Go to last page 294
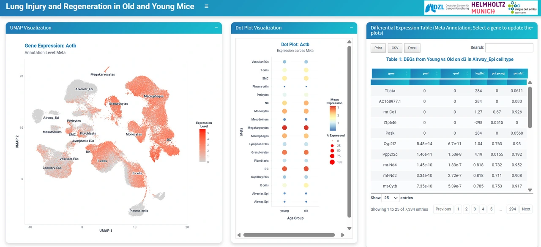The width and height of the screenshot is (541, 247). 512,209
